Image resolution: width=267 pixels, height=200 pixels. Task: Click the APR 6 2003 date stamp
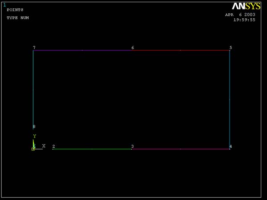click(x=240, y=15)
